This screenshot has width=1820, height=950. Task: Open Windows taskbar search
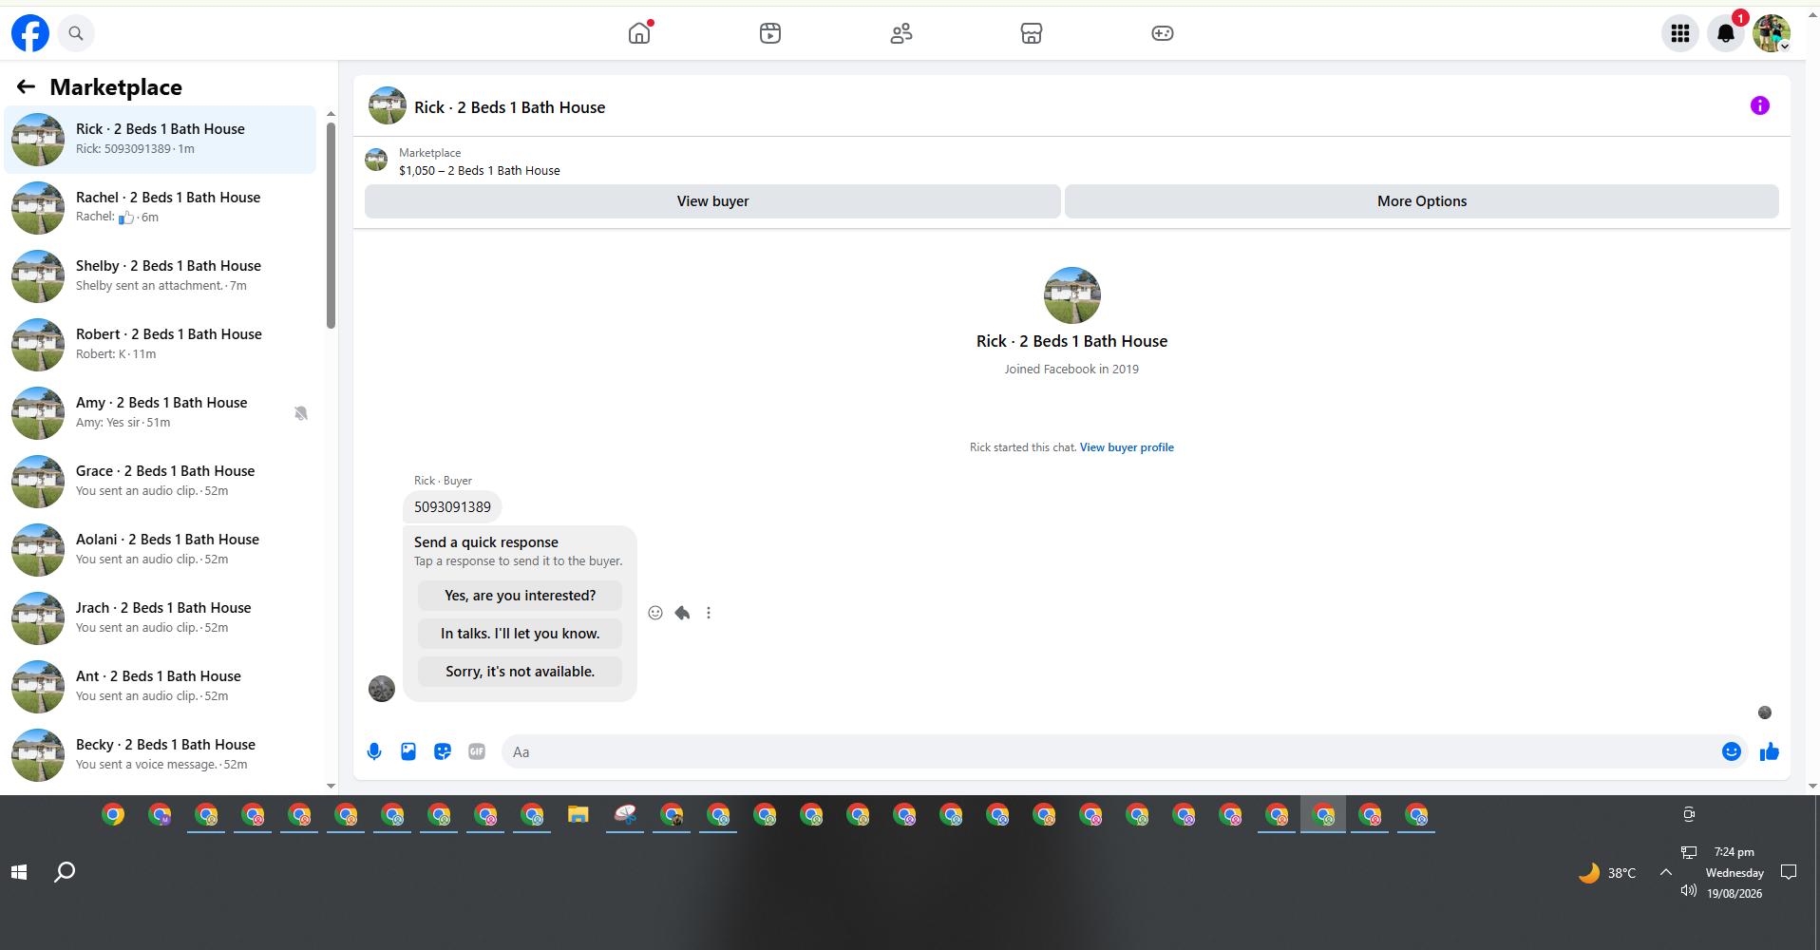pyautogui.click(x=65, y=872)
